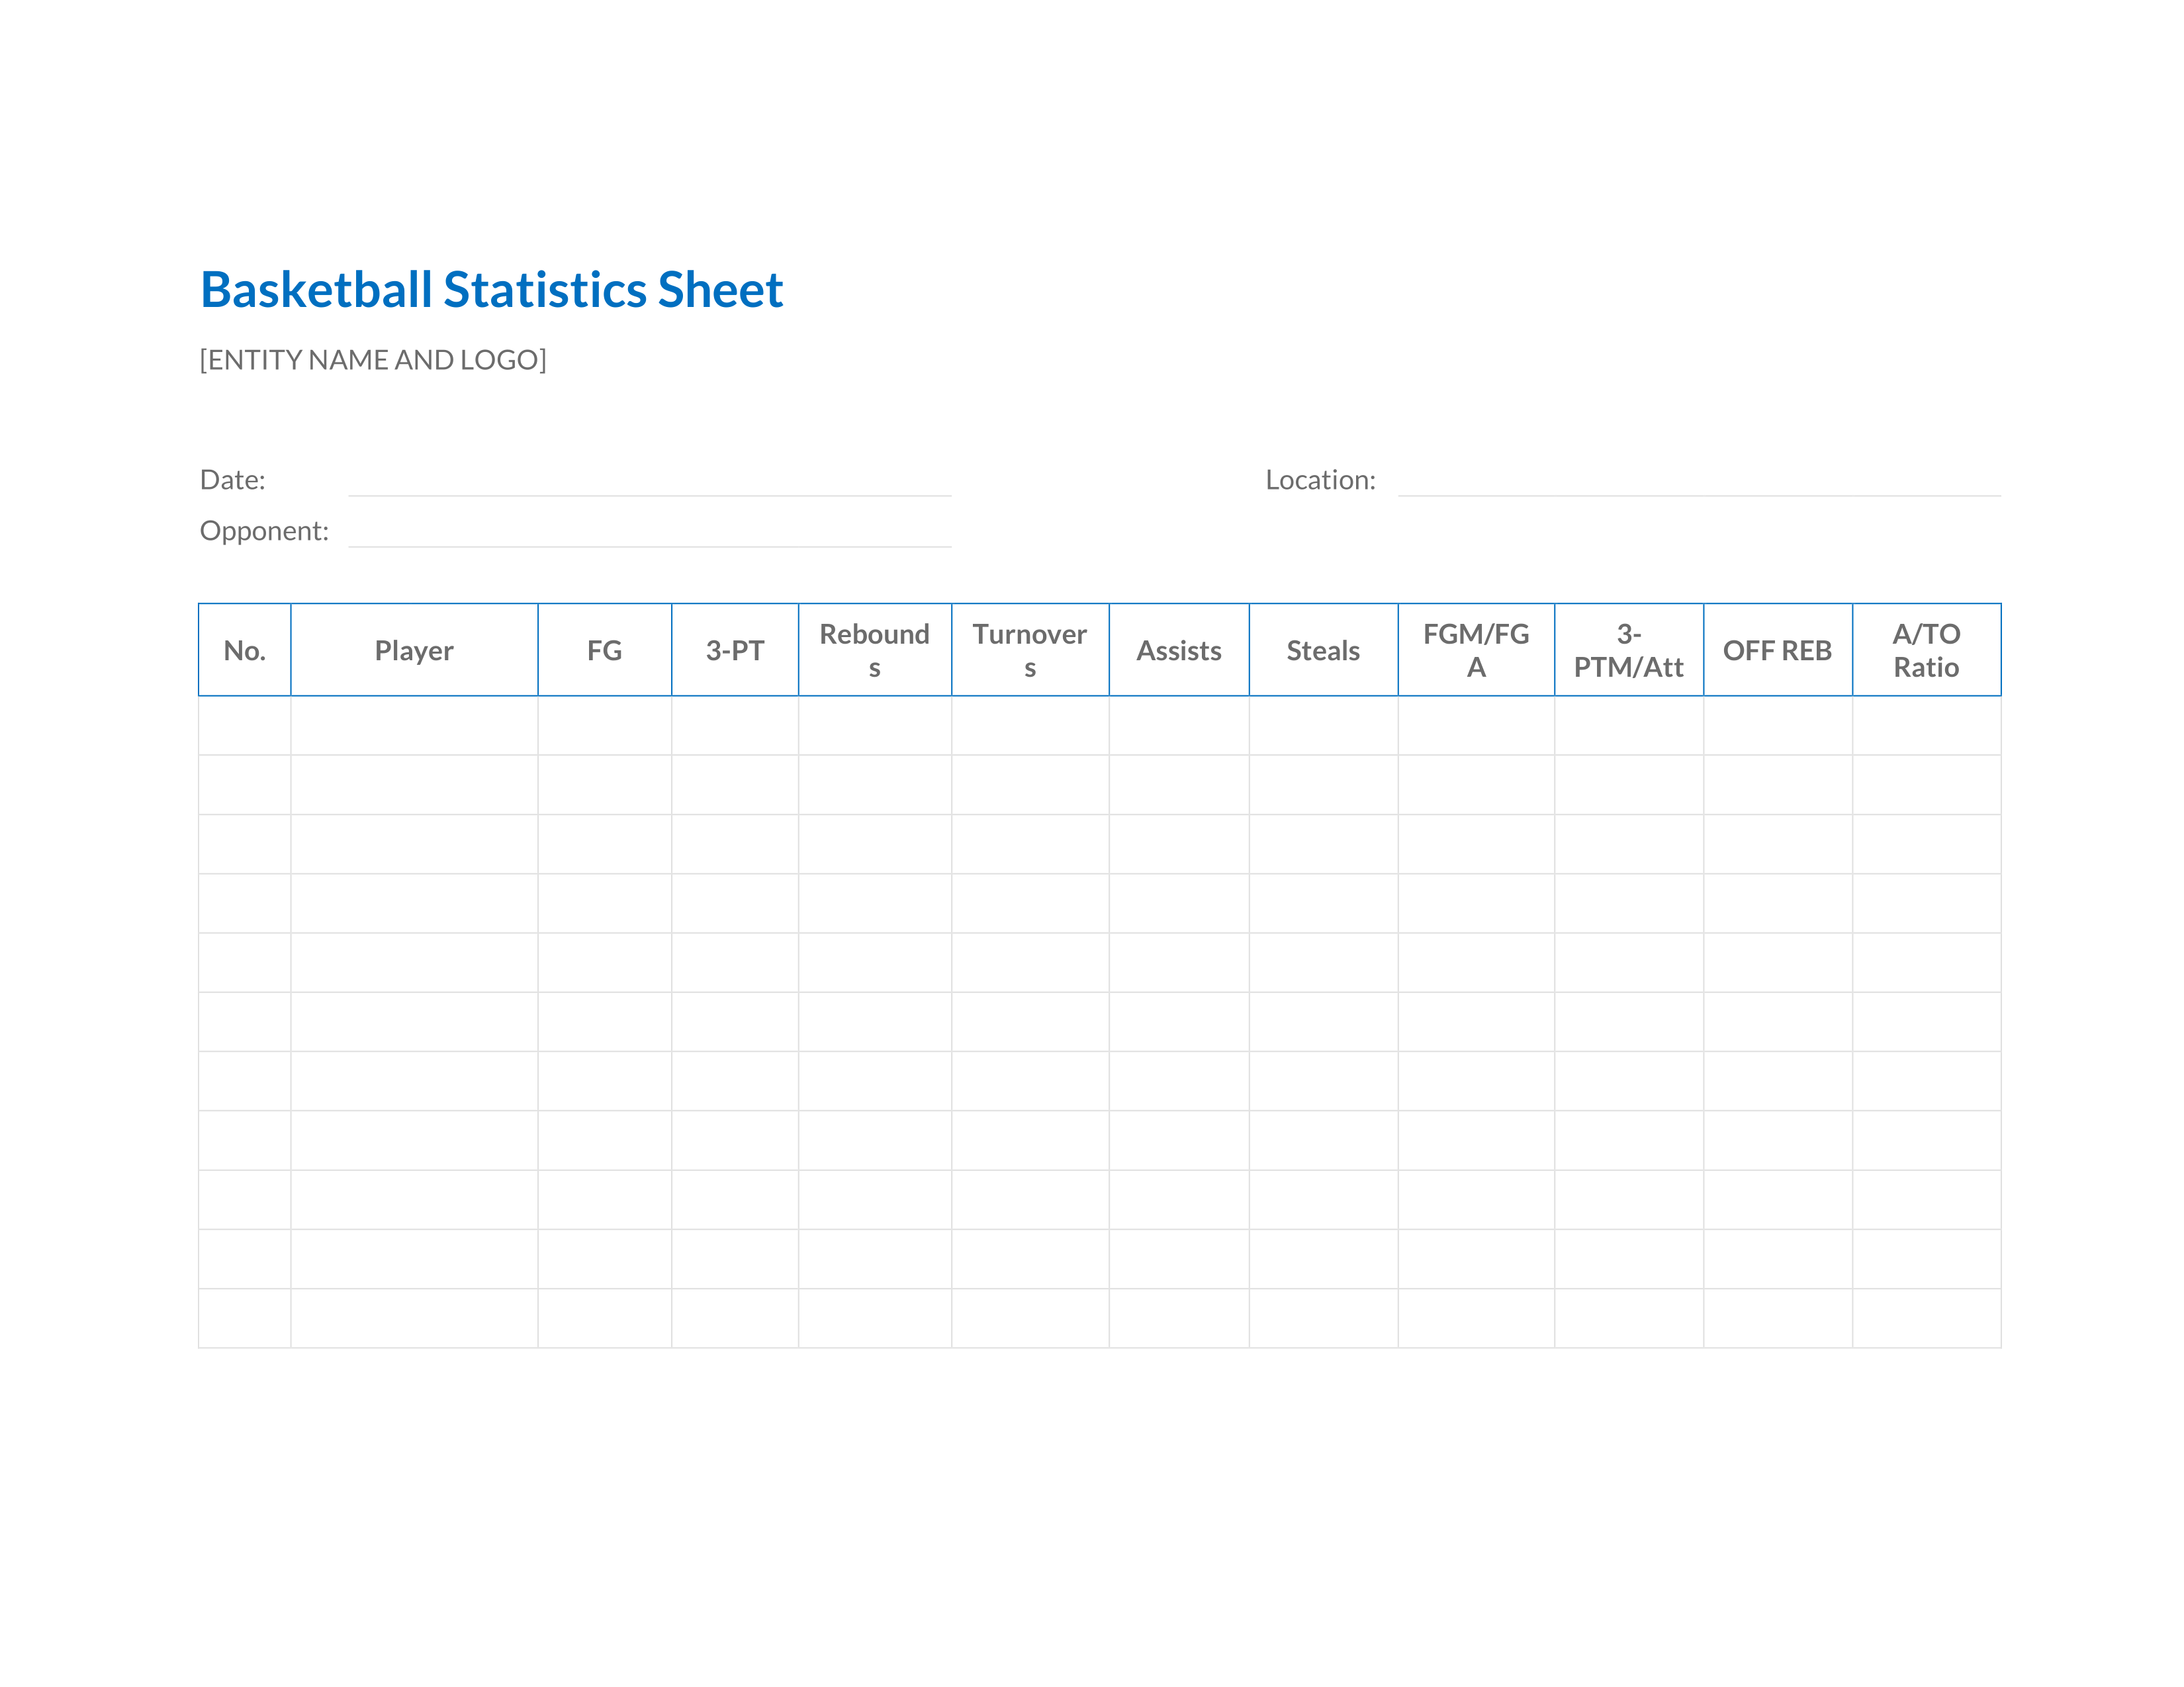Select the 3-PTM/Att column header
This screenshot has height=1687, width=2184.
coord(1629,650)
